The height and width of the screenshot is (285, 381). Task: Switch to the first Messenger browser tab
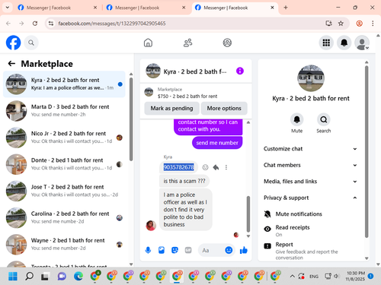57,8
